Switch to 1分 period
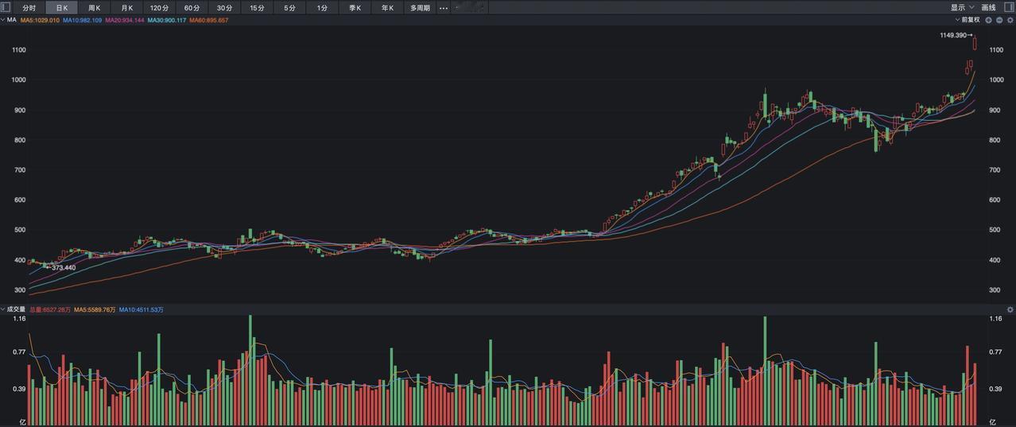This screenshot has width=1016, height=427. pyautogui.click(x=323, y=8)
